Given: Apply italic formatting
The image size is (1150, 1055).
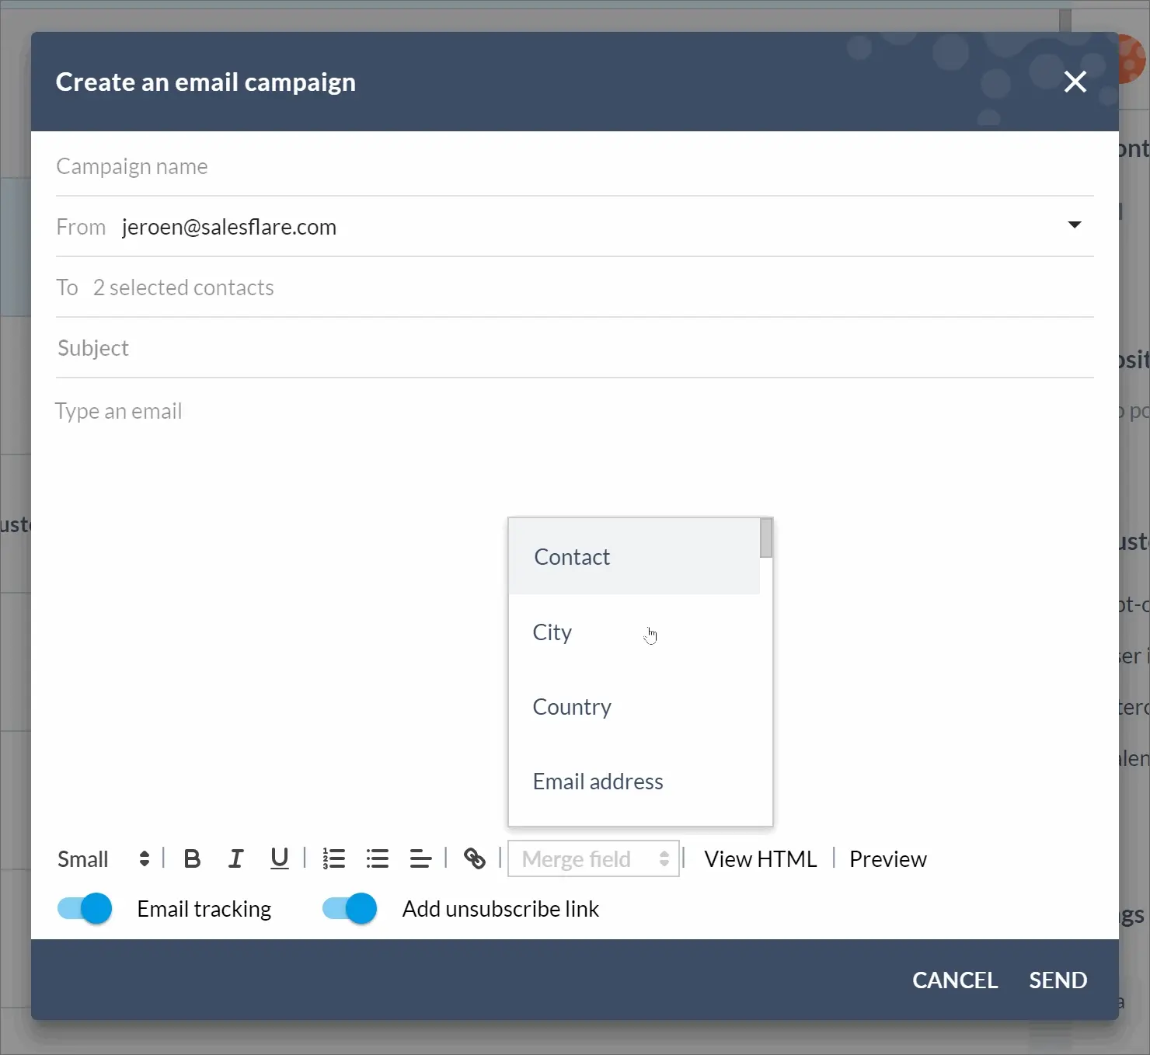Looking at the screenshot, I should [235, 858].
